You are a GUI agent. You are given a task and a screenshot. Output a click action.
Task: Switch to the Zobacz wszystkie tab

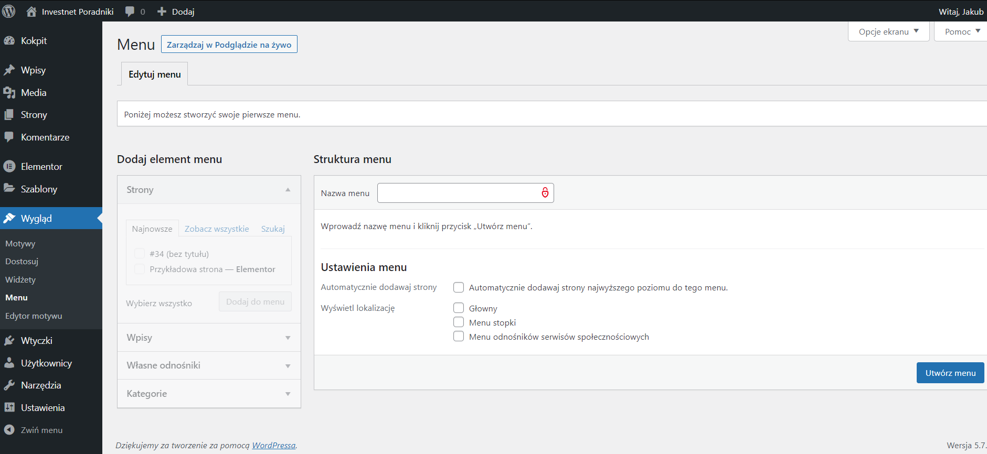point(217,229)
